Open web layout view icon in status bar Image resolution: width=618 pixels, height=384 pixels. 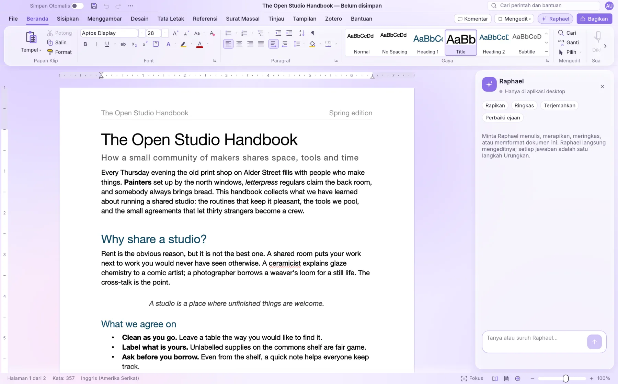point(518,379)
